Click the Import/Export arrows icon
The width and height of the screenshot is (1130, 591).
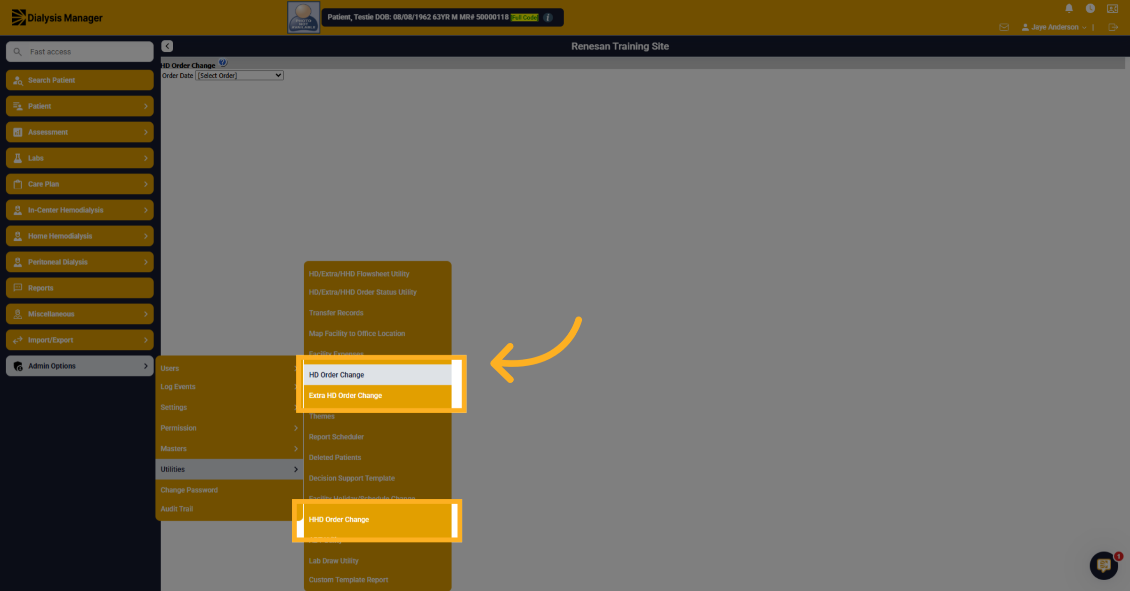[x=18, y=340]
